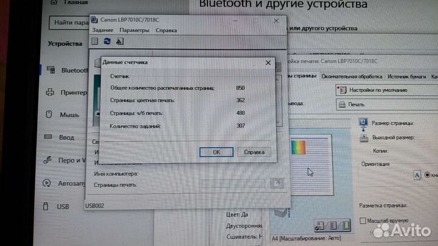Image resolution: width=438 pixels, height=246 pixels.
Task: Click the Найти параметр search field
Action: (69, 22)
